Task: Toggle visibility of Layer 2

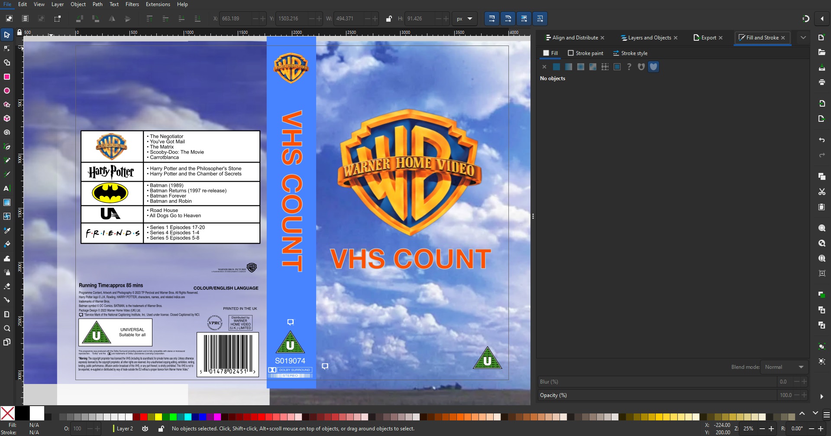Action: [145, 428]
